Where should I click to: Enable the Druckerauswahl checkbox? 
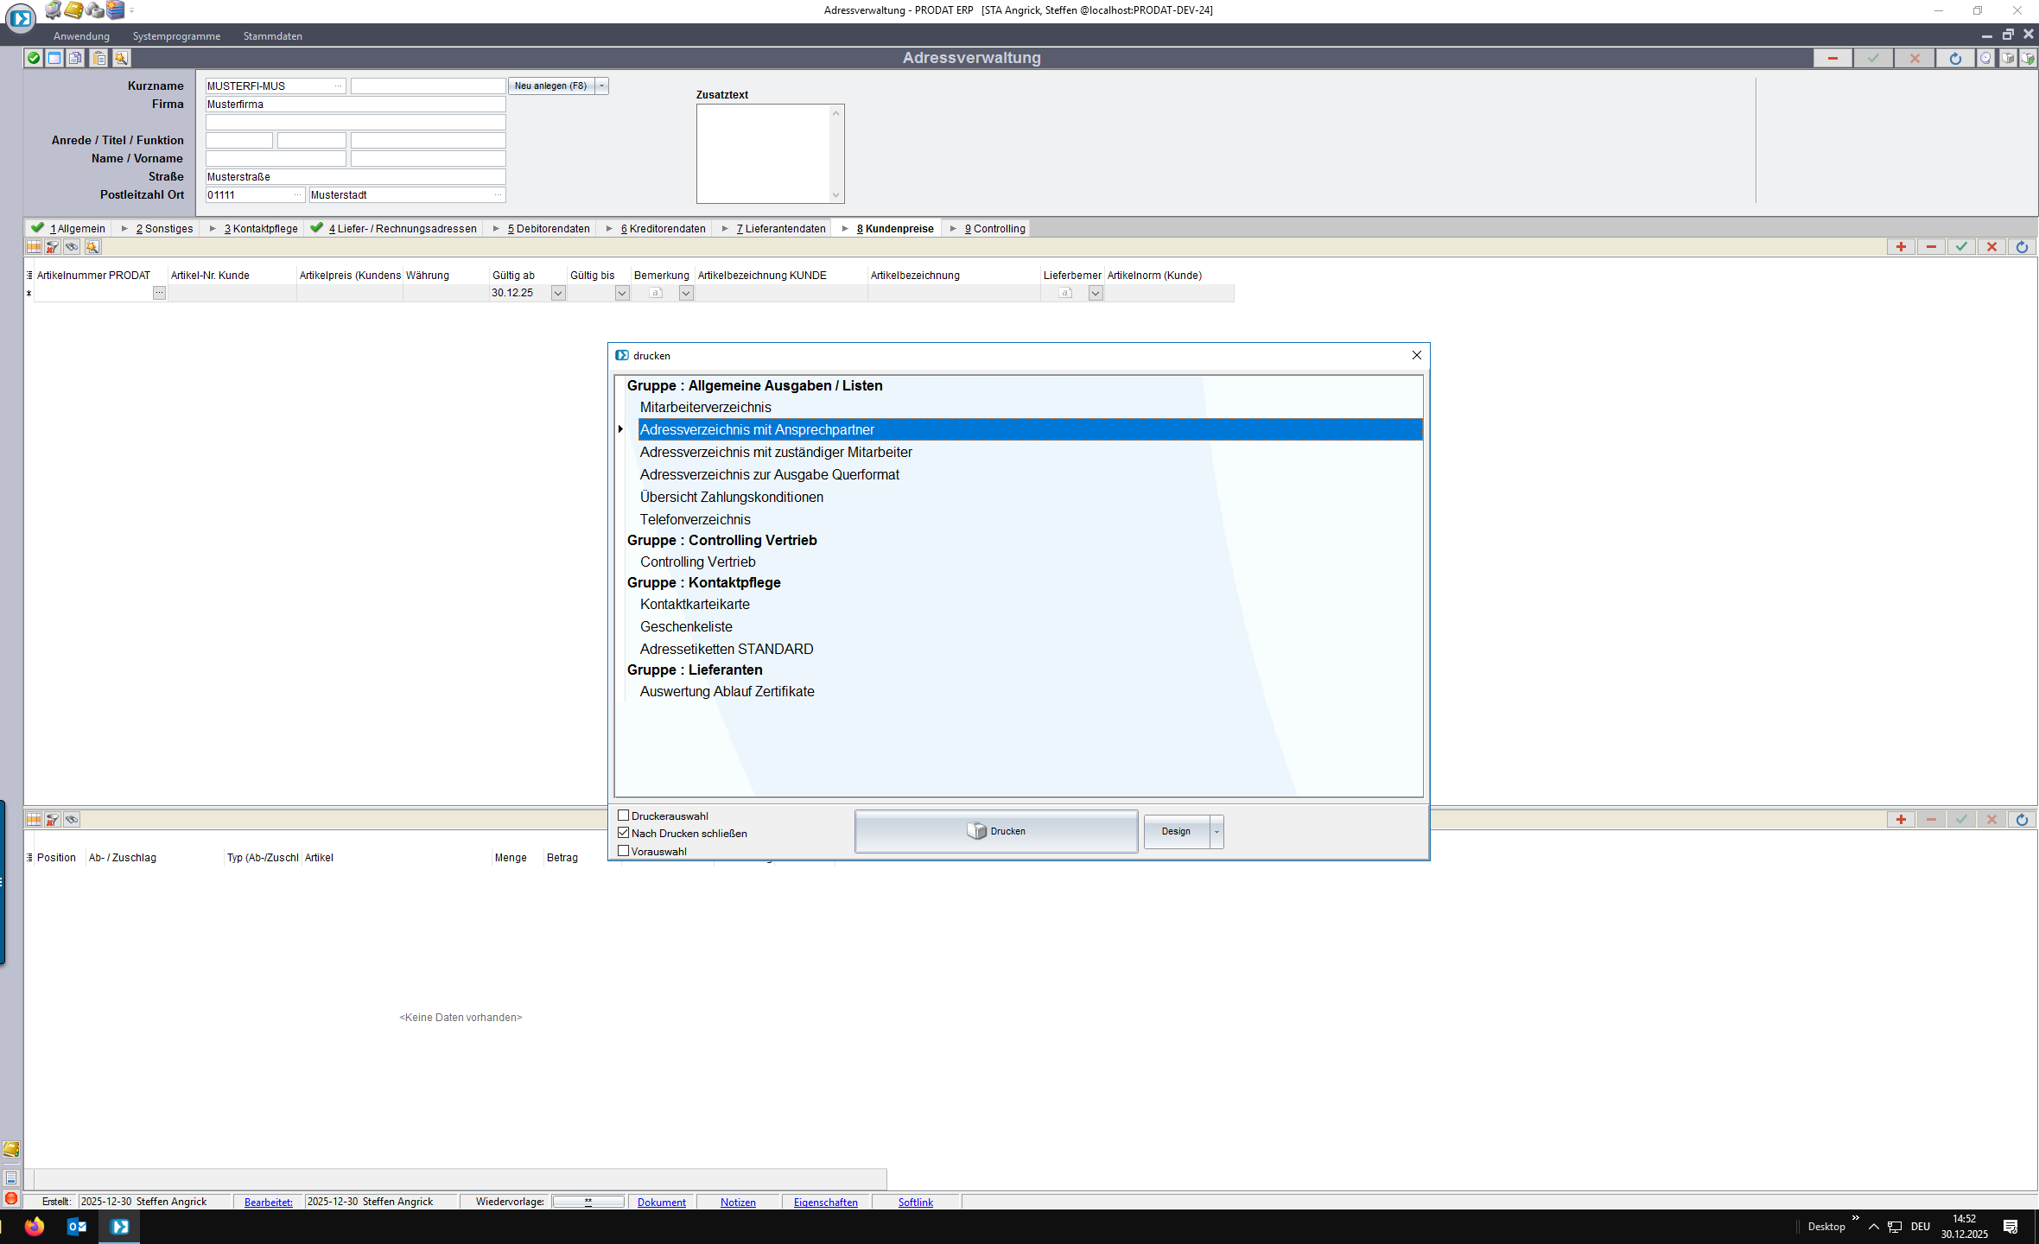coord(623,816)
